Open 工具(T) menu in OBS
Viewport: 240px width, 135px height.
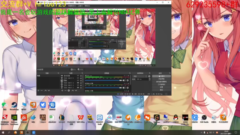coord(80,6)
